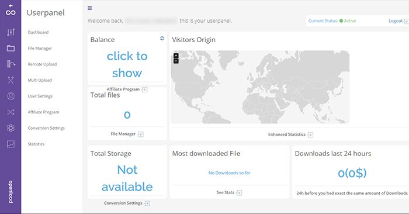
Task: Open Dashboard via the sliders sidebar icon
Action: (11, 32)
